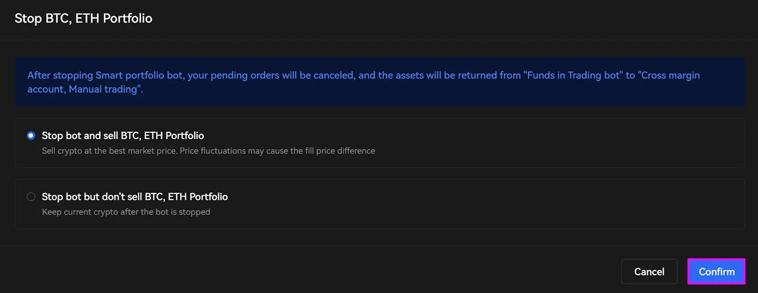Click the Stop bot but don't sell label text
758x293 pixels.
point(135,197)
